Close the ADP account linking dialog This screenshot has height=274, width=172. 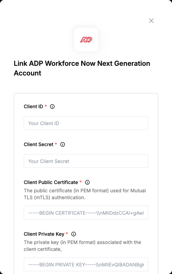point(151,21)
